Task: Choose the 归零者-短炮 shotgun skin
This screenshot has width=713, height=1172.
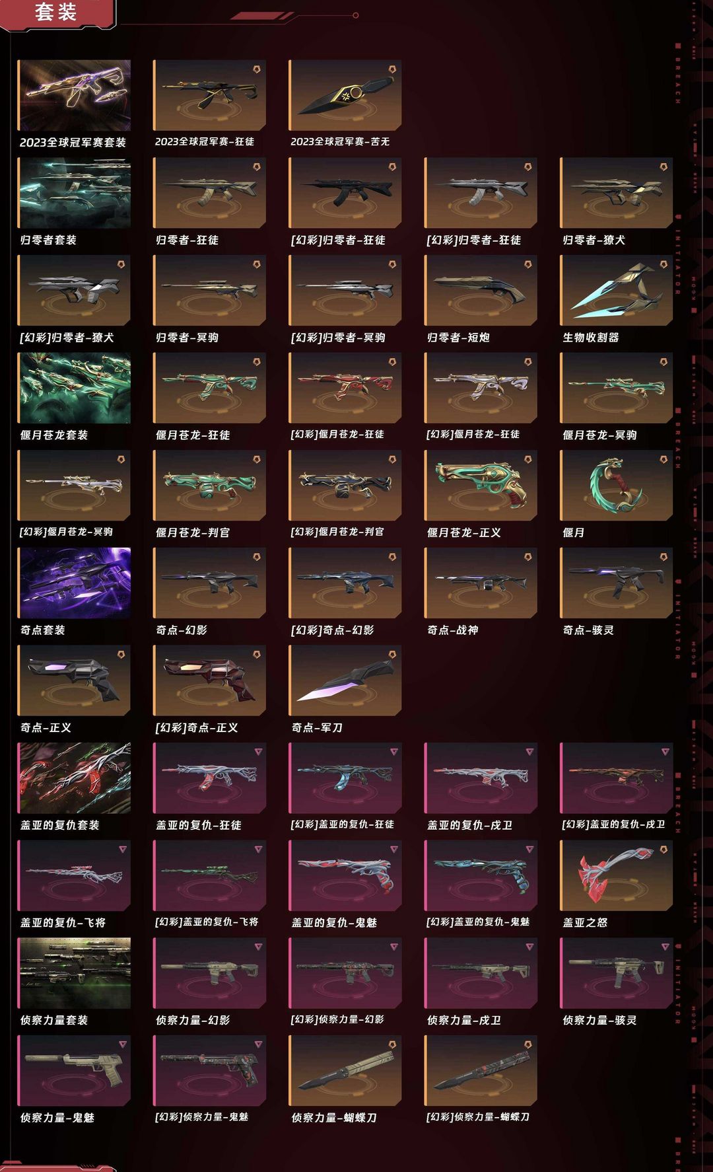Action: (481, 291)
